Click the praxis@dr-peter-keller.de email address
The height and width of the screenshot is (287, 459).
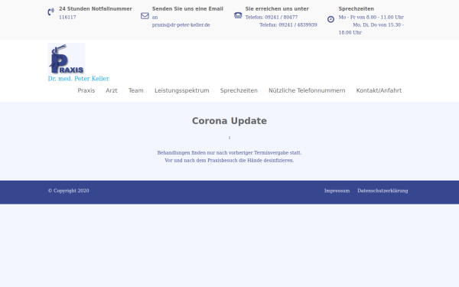pos(181,25)
